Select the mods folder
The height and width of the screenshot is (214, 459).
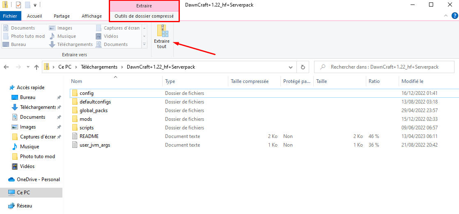pos(82,119)
